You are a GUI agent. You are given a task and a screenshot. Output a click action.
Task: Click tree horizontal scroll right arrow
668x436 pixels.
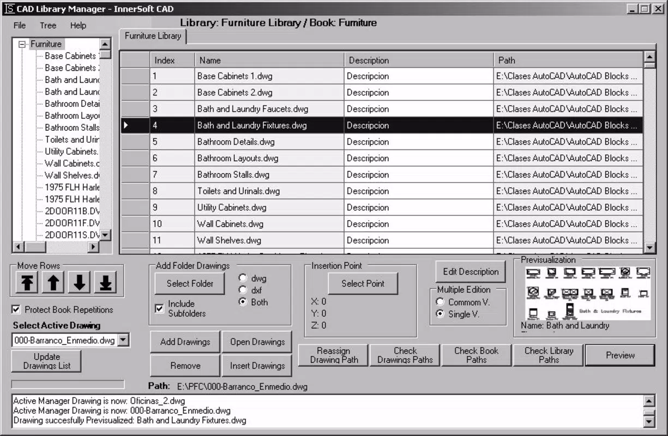click(94, 247)
